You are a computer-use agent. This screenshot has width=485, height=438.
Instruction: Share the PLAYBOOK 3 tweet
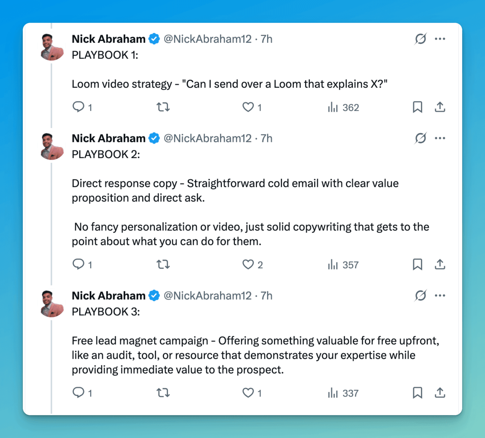pos(440,393)
